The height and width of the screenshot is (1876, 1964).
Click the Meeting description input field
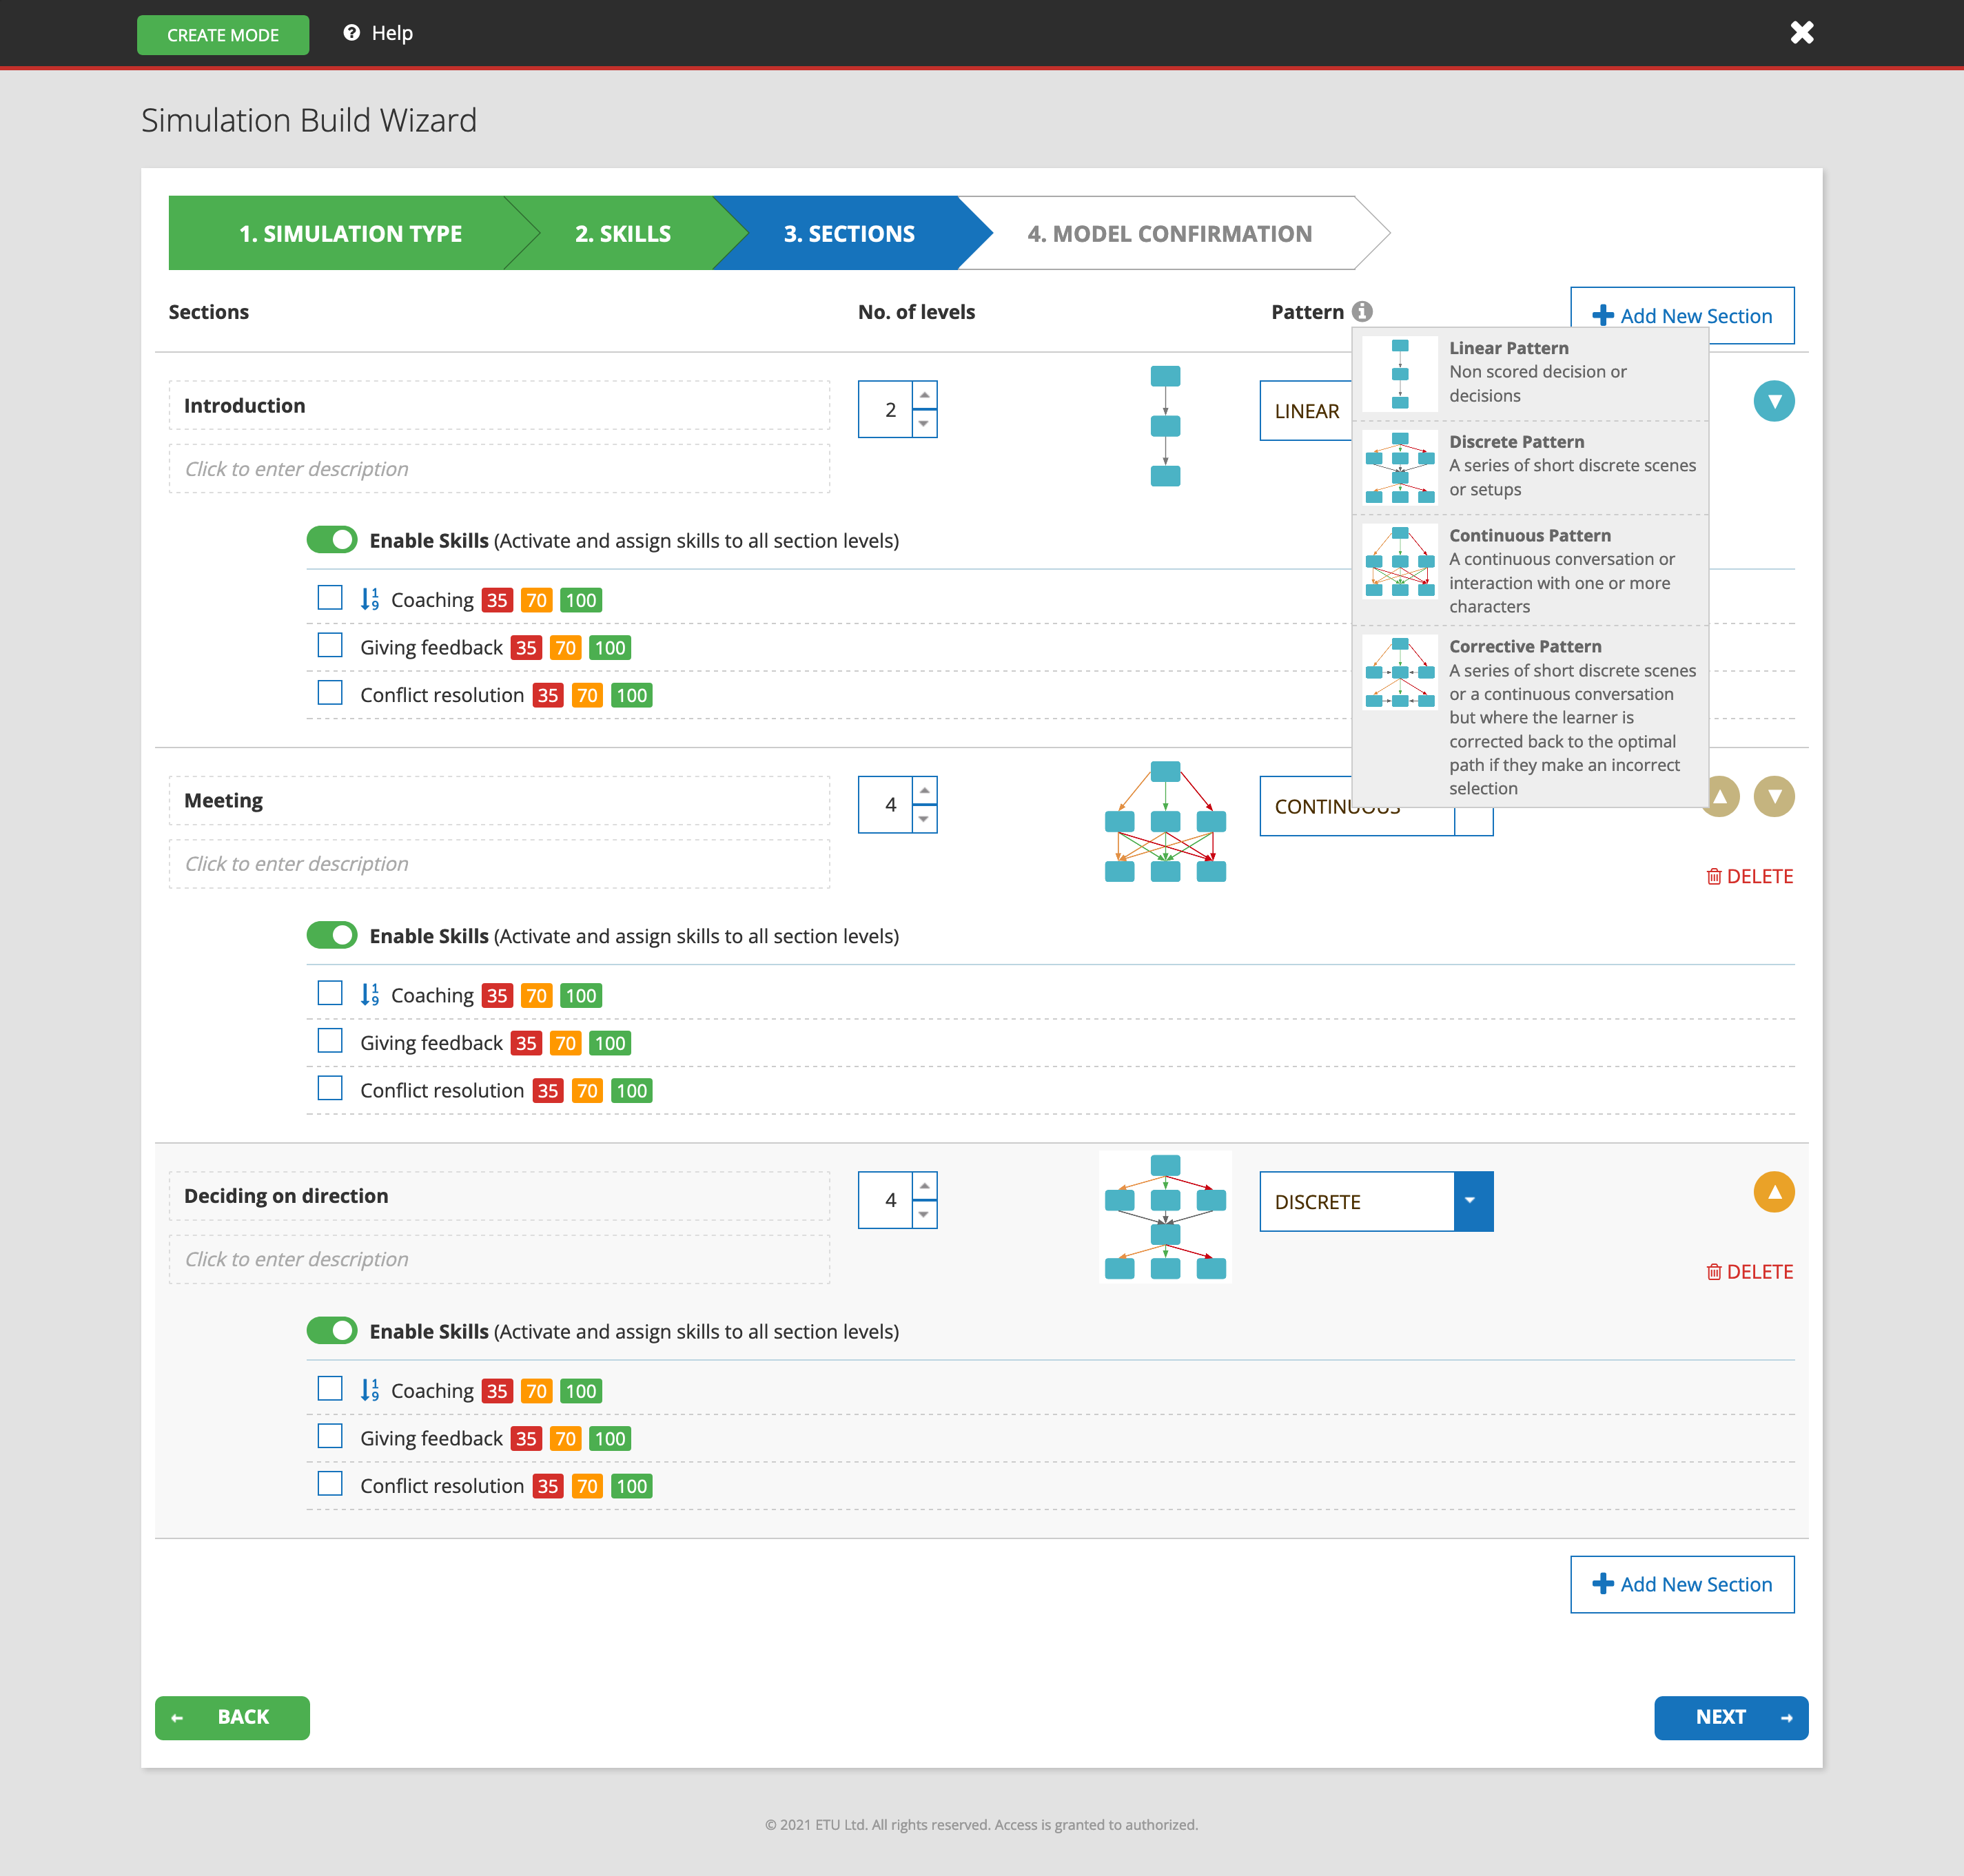tap(499, 864)
